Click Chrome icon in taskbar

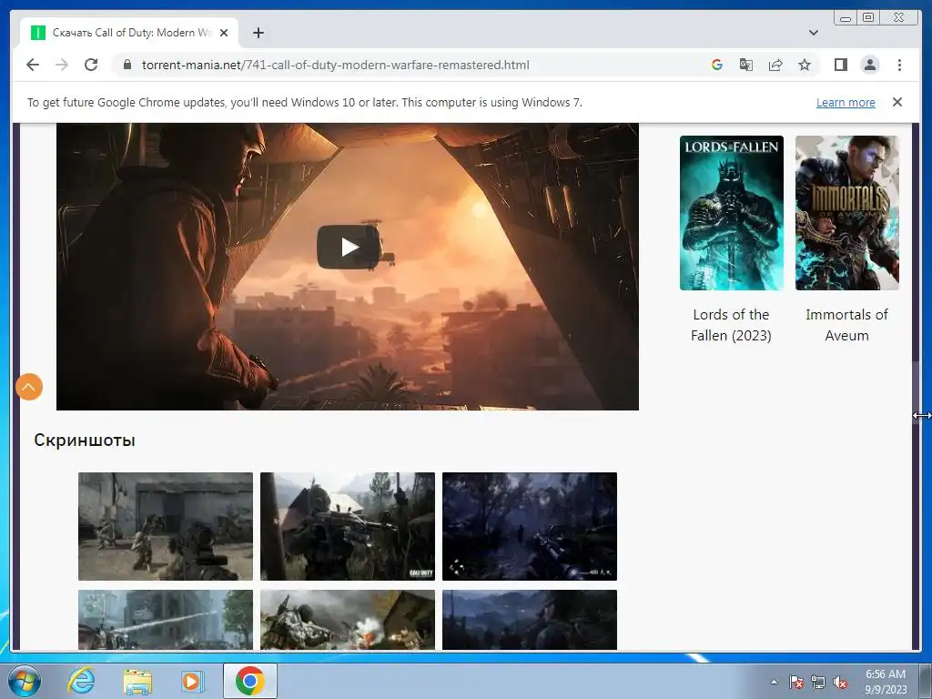[249, 681]
